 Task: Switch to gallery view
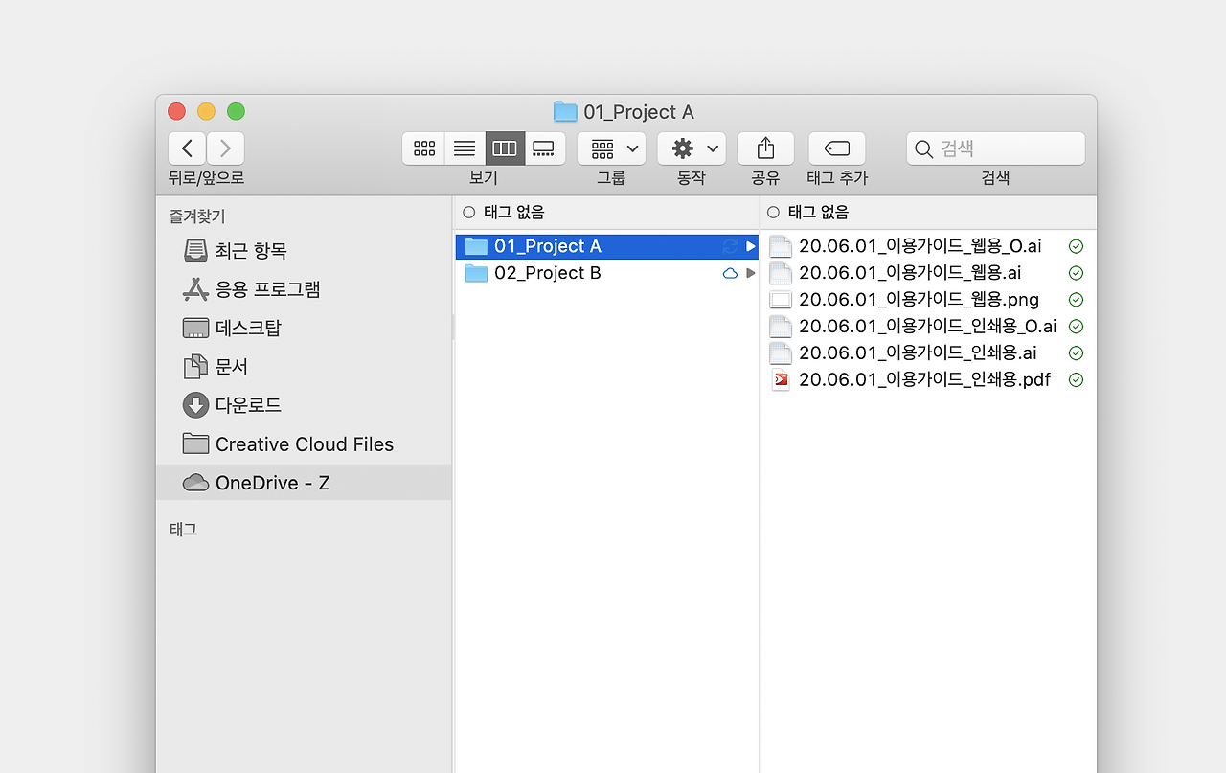[544, 148]
